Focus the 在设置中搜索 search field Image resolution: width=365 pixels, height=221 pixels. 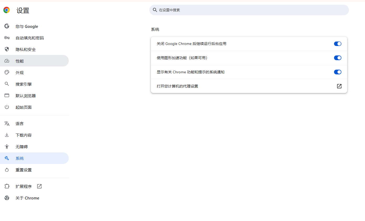(249, 10)
